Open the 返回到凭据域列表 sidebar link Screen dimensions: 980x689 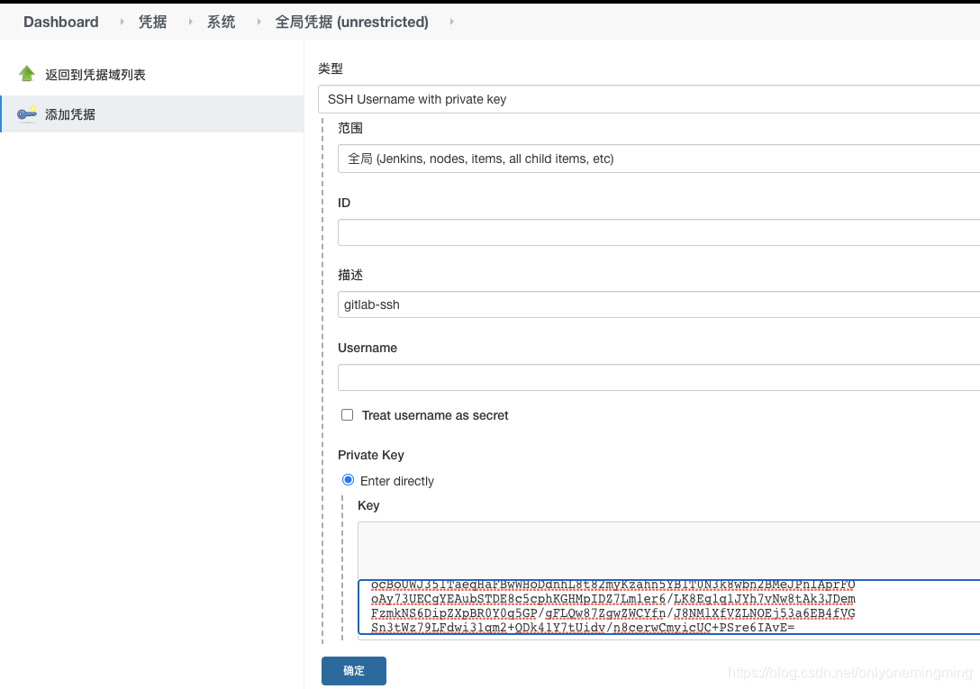95,75
